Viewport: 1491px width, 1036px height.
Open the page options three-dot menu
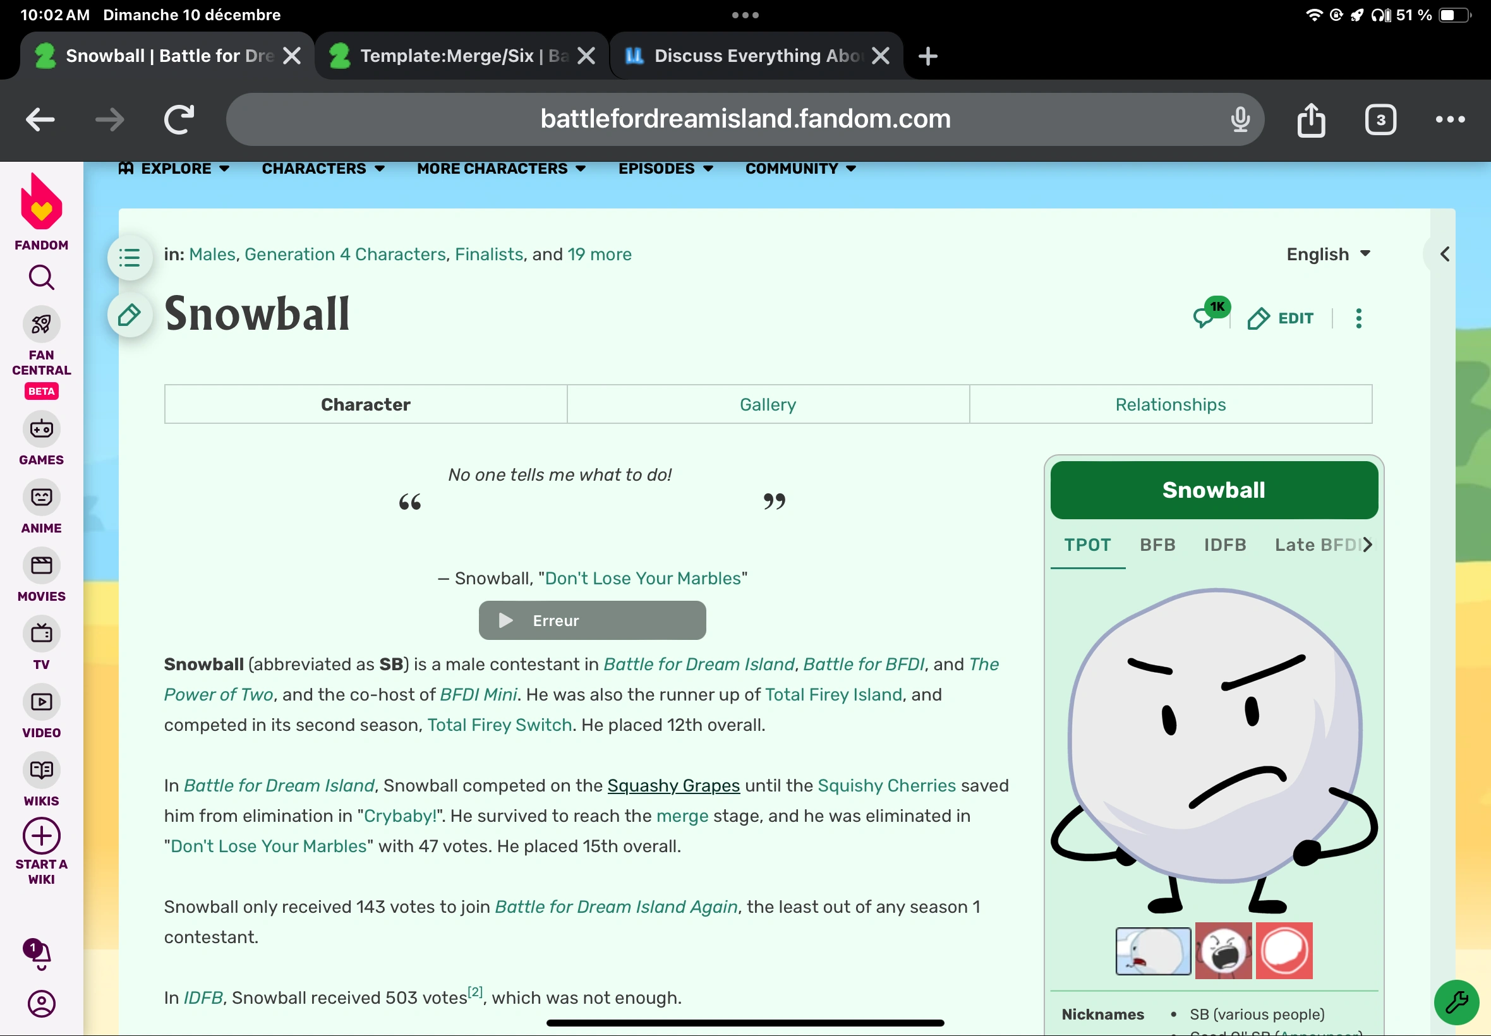[1358, 317]
